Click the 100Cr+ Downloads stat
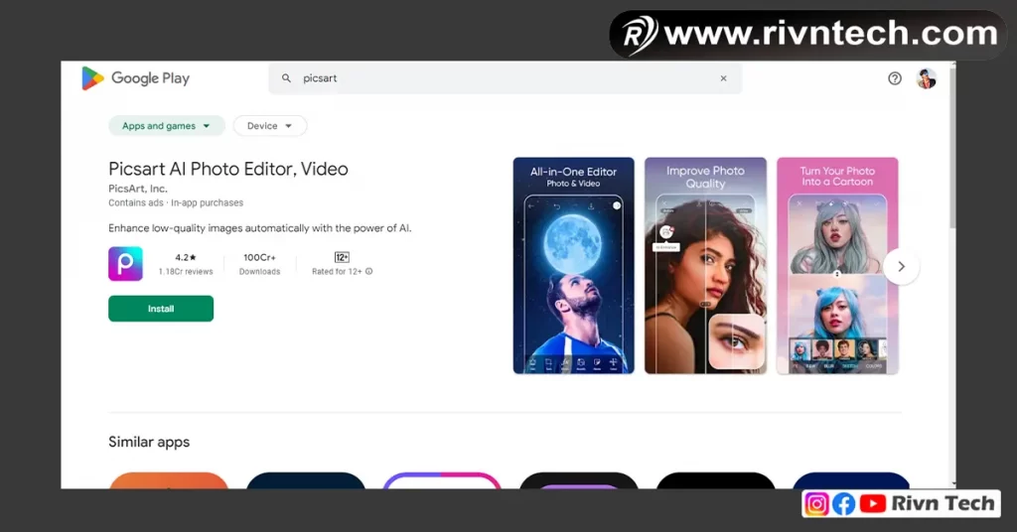 point(259,264)
